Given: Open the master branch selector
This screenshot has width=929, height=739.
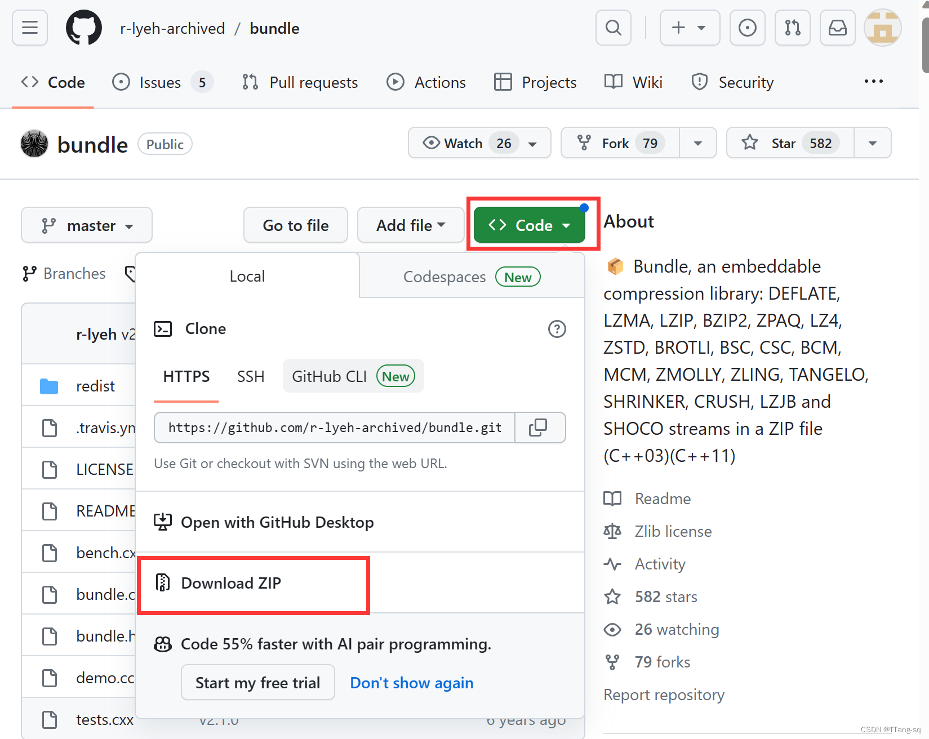Looking at the screenshot, I should point(87,225).
